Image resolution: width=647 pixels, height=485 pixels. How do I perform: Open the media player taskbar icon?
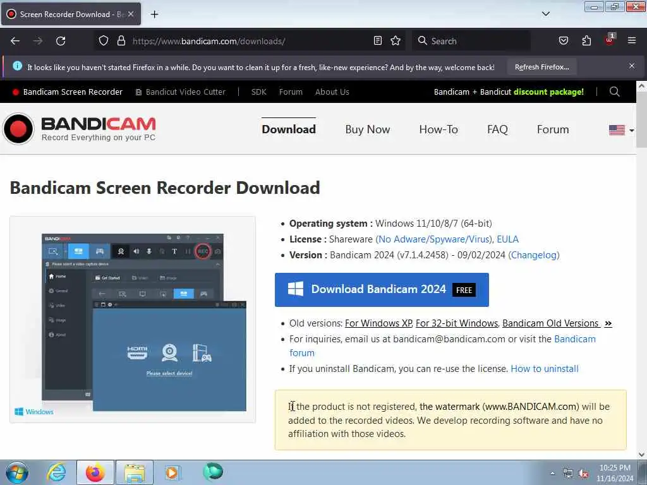coord(172,472)
